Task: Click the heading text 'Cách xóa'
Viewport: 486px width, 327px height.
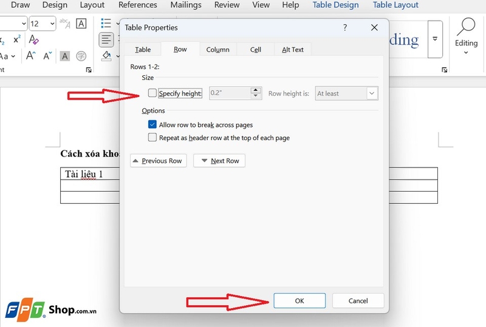Action: pyautogui.click(x=80, y=153)
